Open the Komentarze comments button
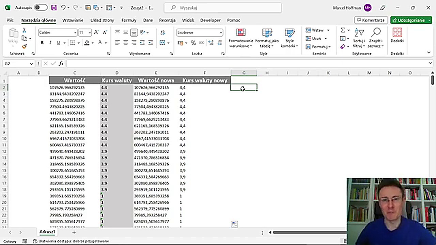The image size is (436, 245). click(x=371, y=20)
